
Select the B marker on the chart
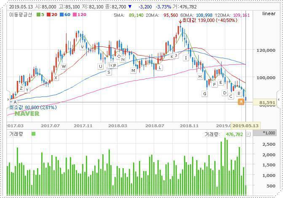click(x=239, y=93)
